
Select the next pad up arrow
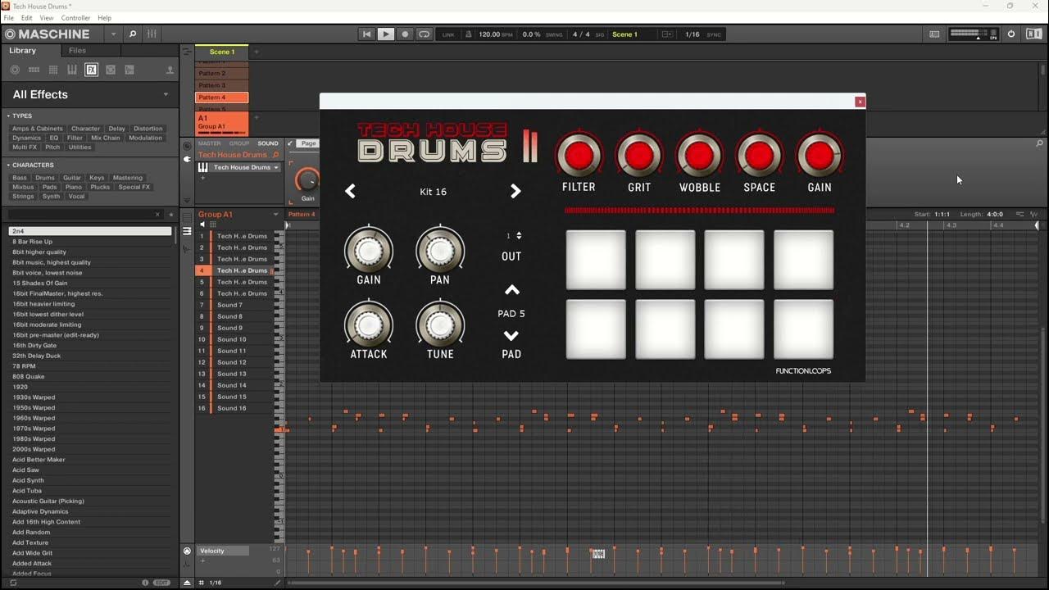point(511,290)
